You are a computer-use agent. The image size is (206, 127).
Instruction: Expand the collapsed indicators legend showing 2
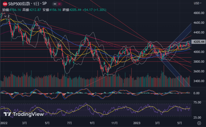(6, 16)
